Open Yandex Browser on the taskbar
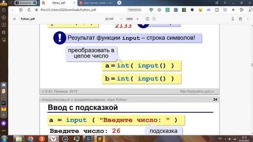 [x=53, y=139]
